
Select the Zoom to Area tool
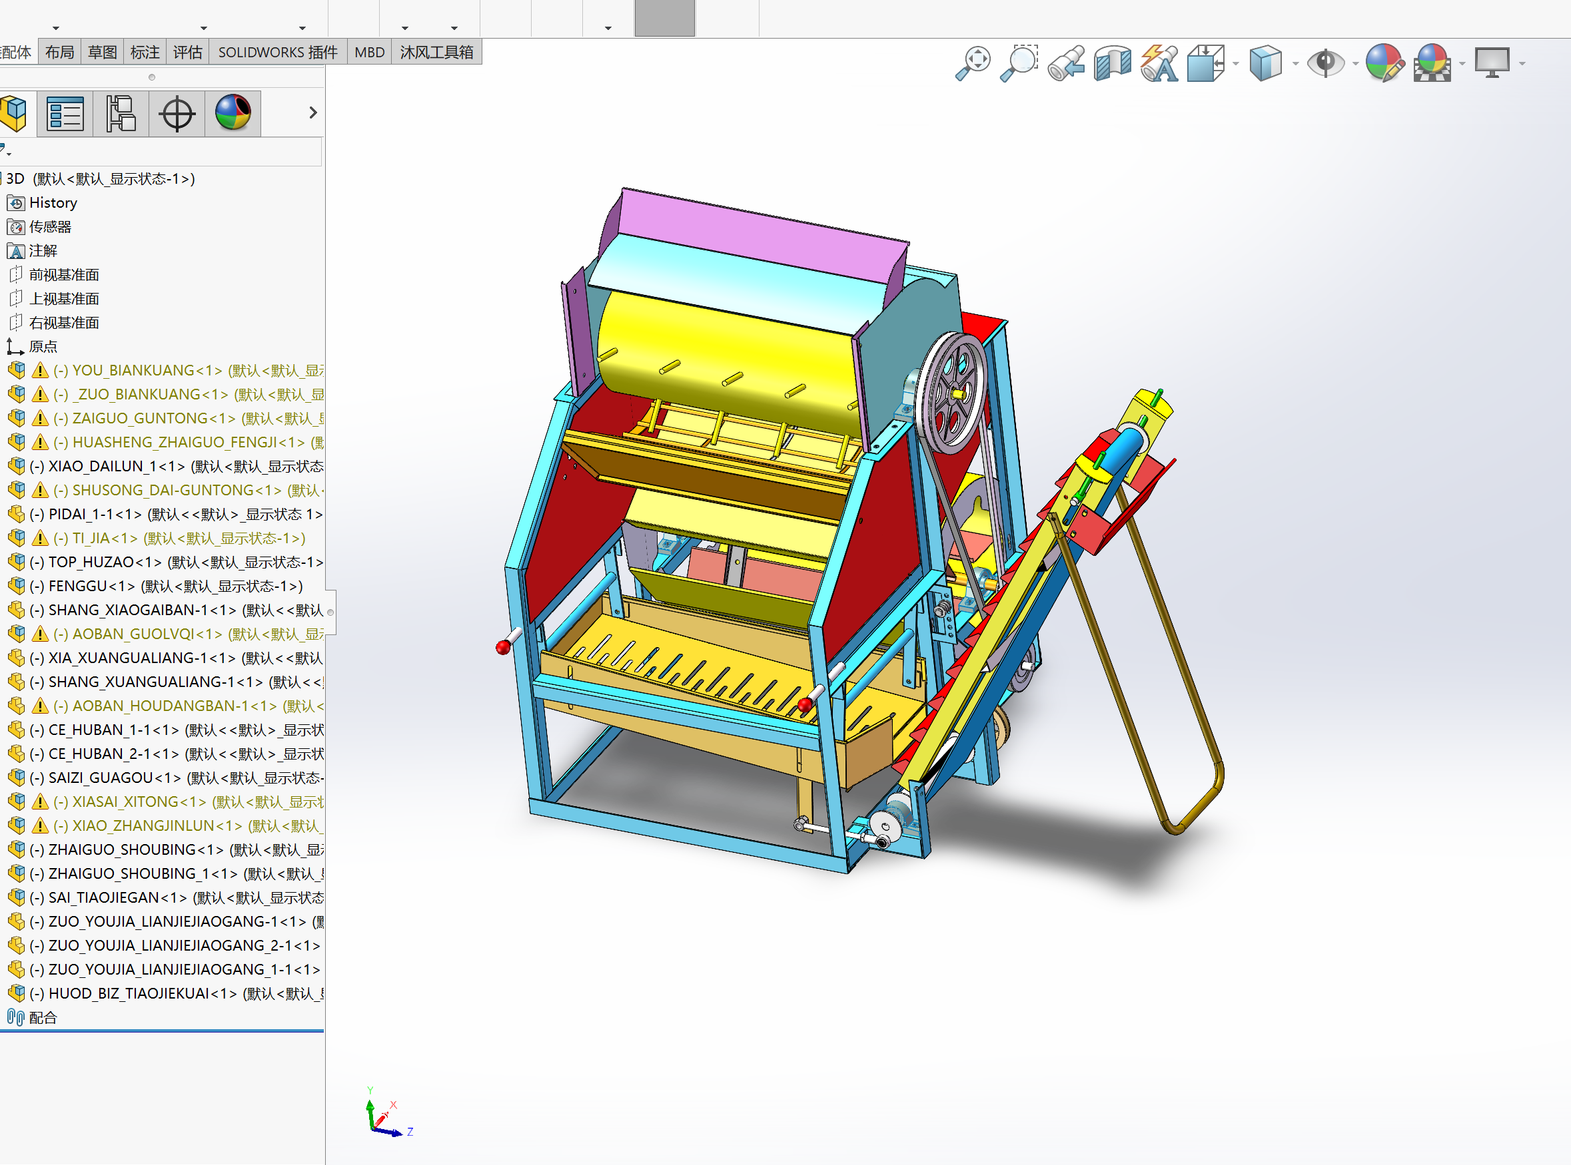[1019, 63]
